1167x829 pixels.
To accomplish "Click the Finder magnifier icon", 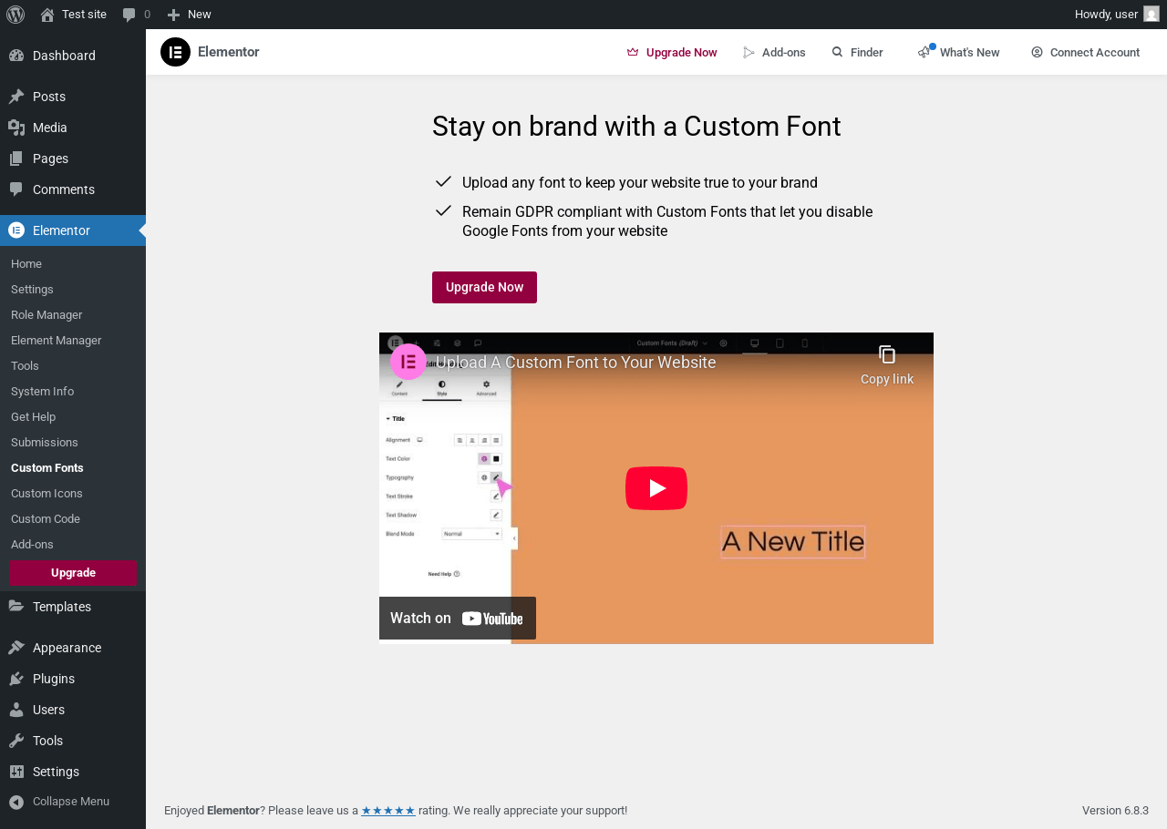I will coord(838,52).
